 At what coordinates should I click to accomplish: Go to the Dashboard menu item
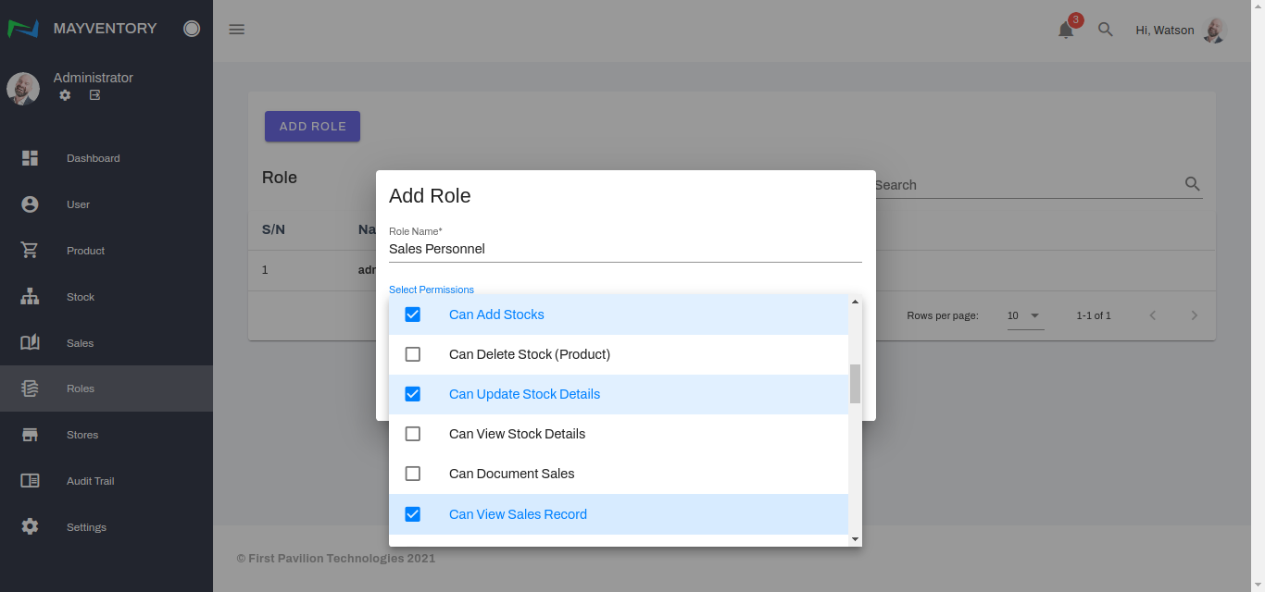(93, 158)
